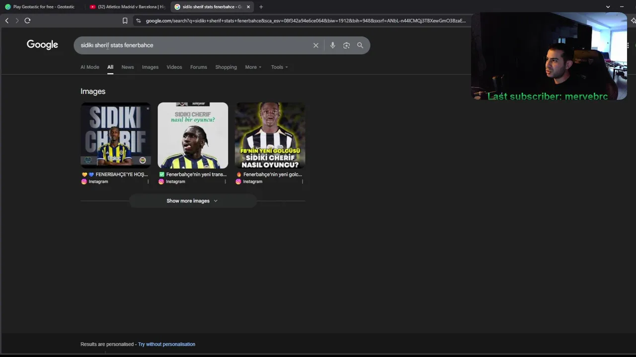636x357 pixels.
Task: Clear search text with the X icon
Action: click(316, 45)
